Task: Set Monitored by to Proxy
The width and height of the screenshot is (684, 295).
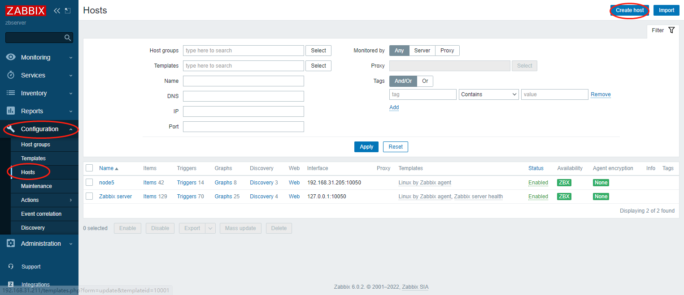Action: (447, 51)
